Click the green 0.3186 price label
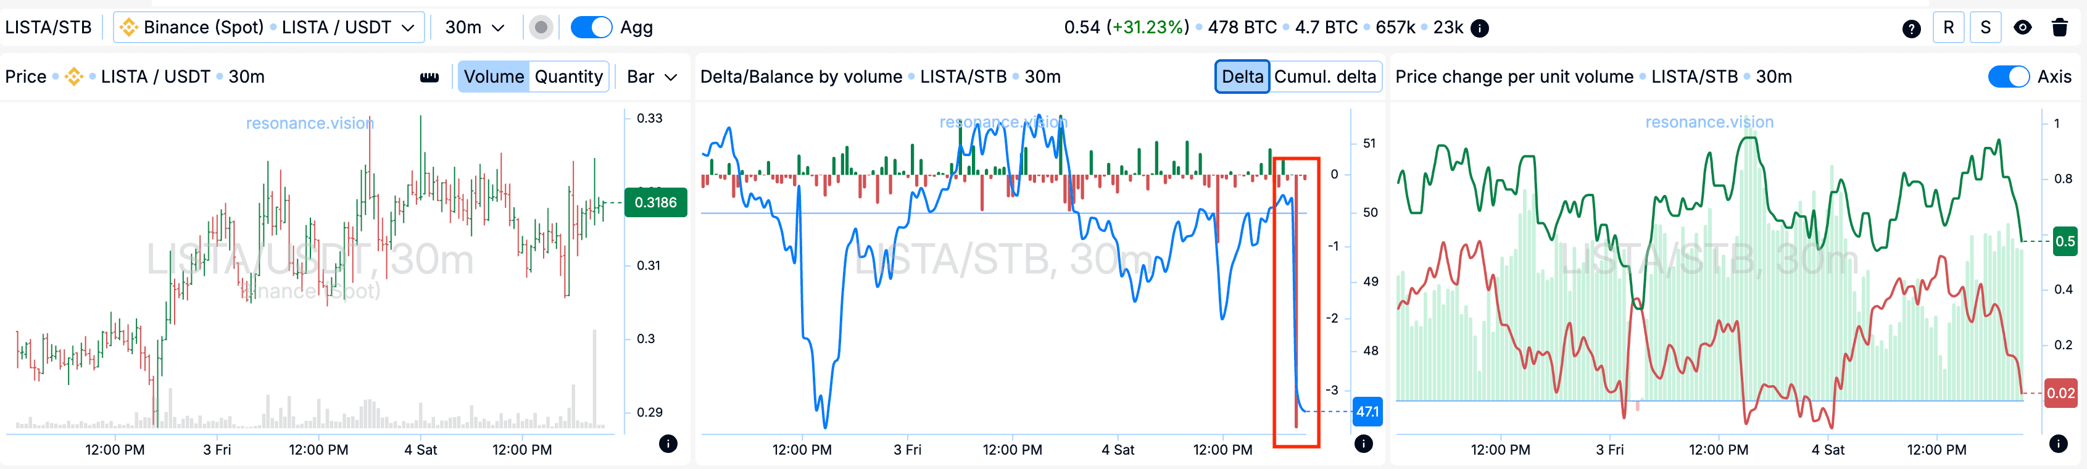Screen dimensions: 2087x469 pos(655,202)
